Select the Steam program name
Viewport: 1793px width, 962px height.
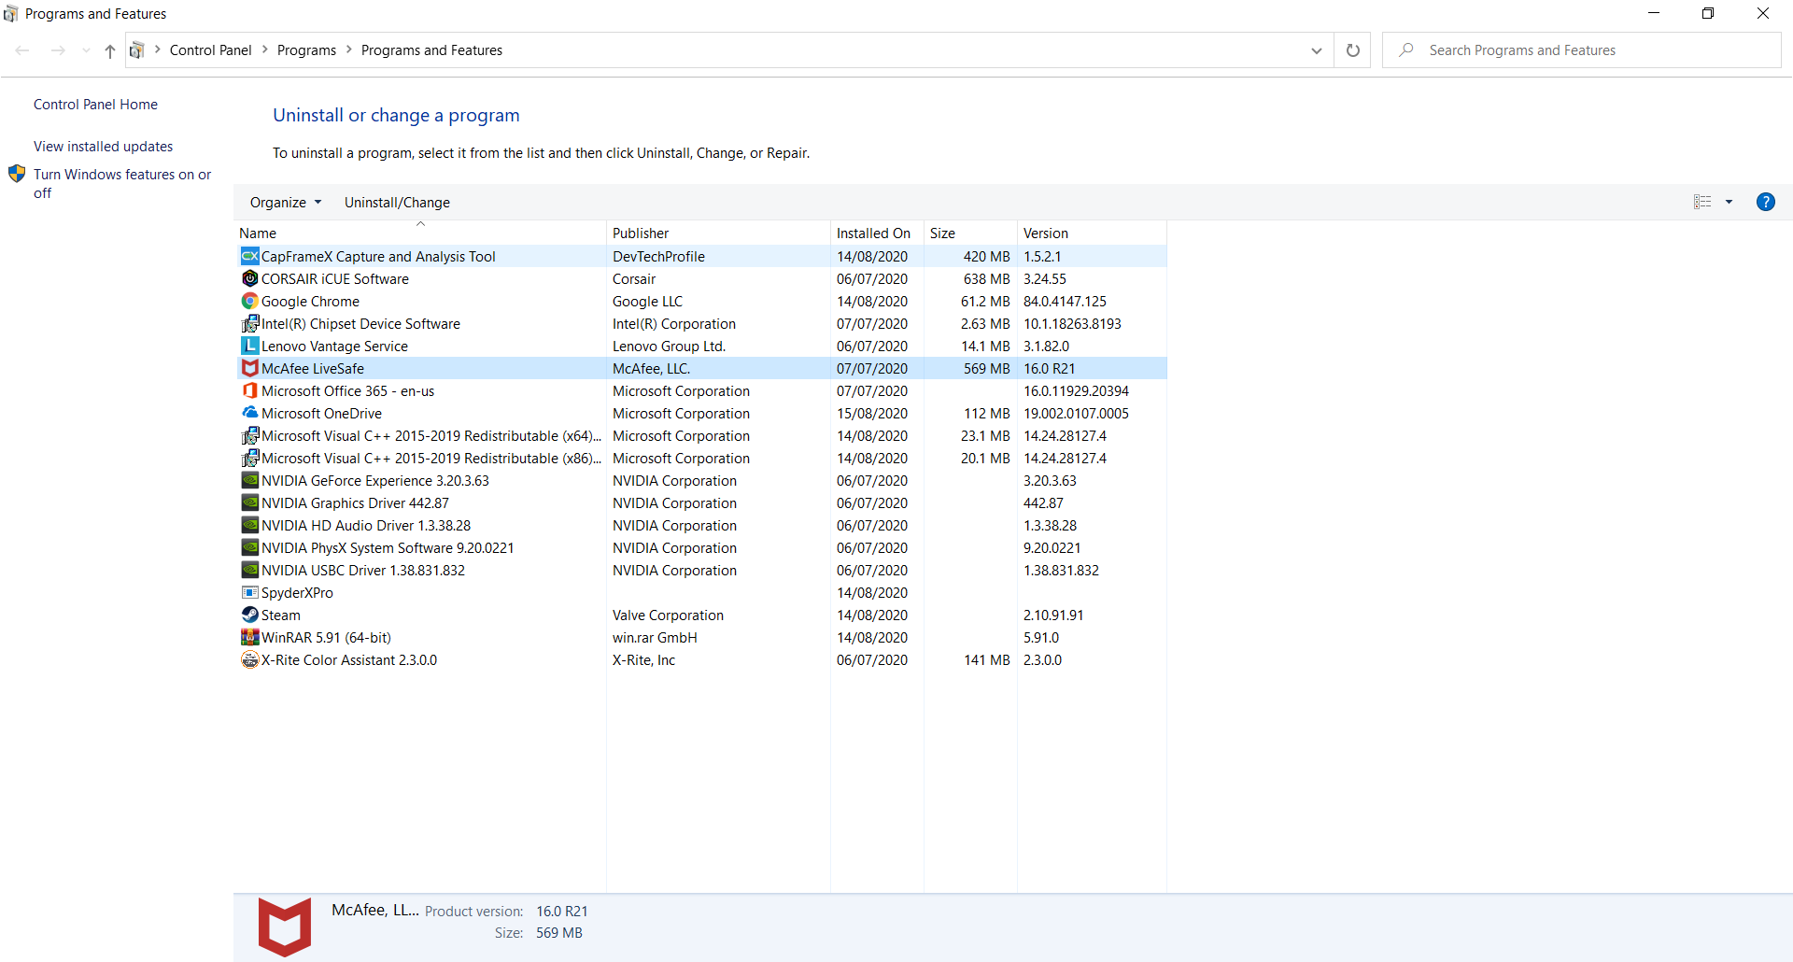coord(281,615)
